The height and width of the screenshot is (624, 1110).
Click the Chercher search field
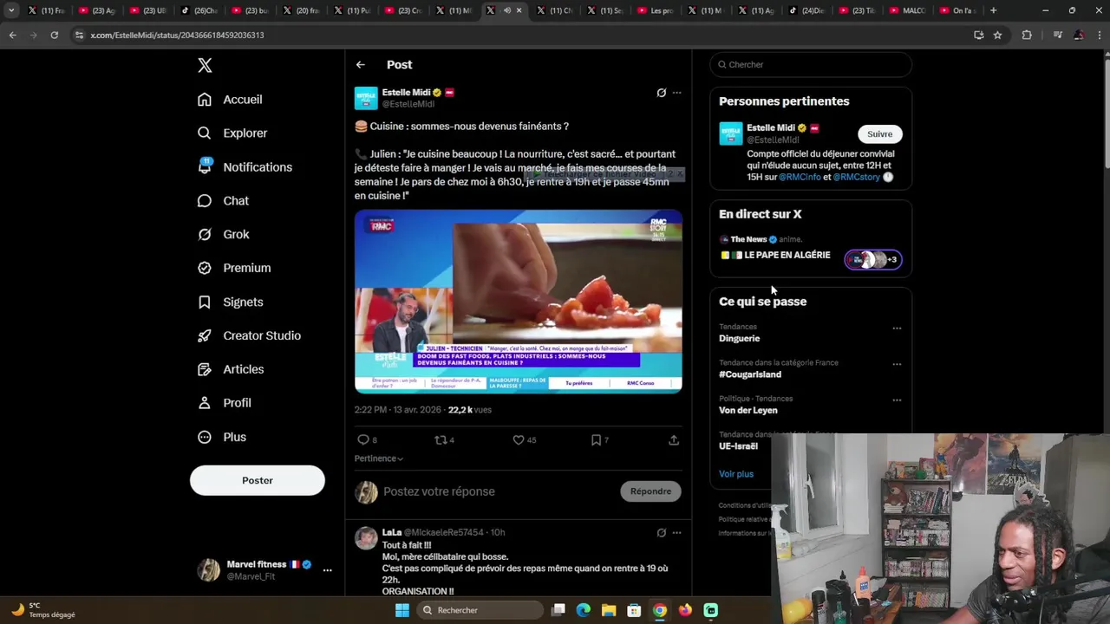(x=811, y=64)
